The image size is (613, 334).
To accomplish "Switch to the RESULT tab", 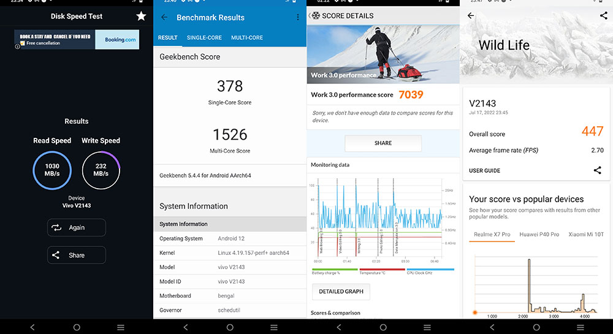I will point(168,37).
